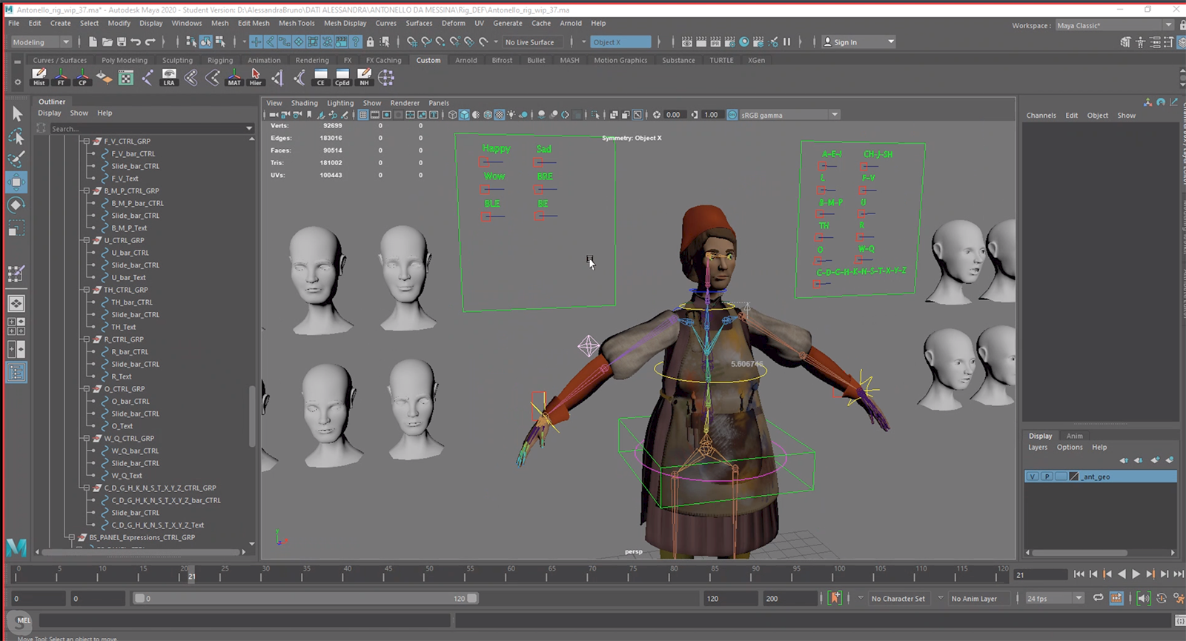This screenshot has height=641, width=1186.
Task: Open the Mesh Tools menu
Action: 296,23
